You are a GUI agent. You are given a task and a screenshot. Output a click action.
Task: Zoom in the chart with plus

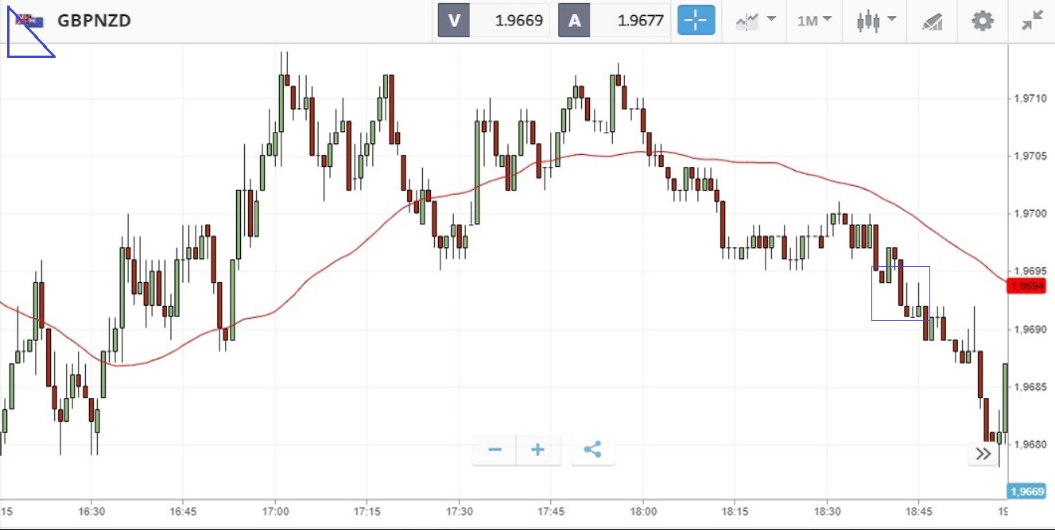point(538,450)
